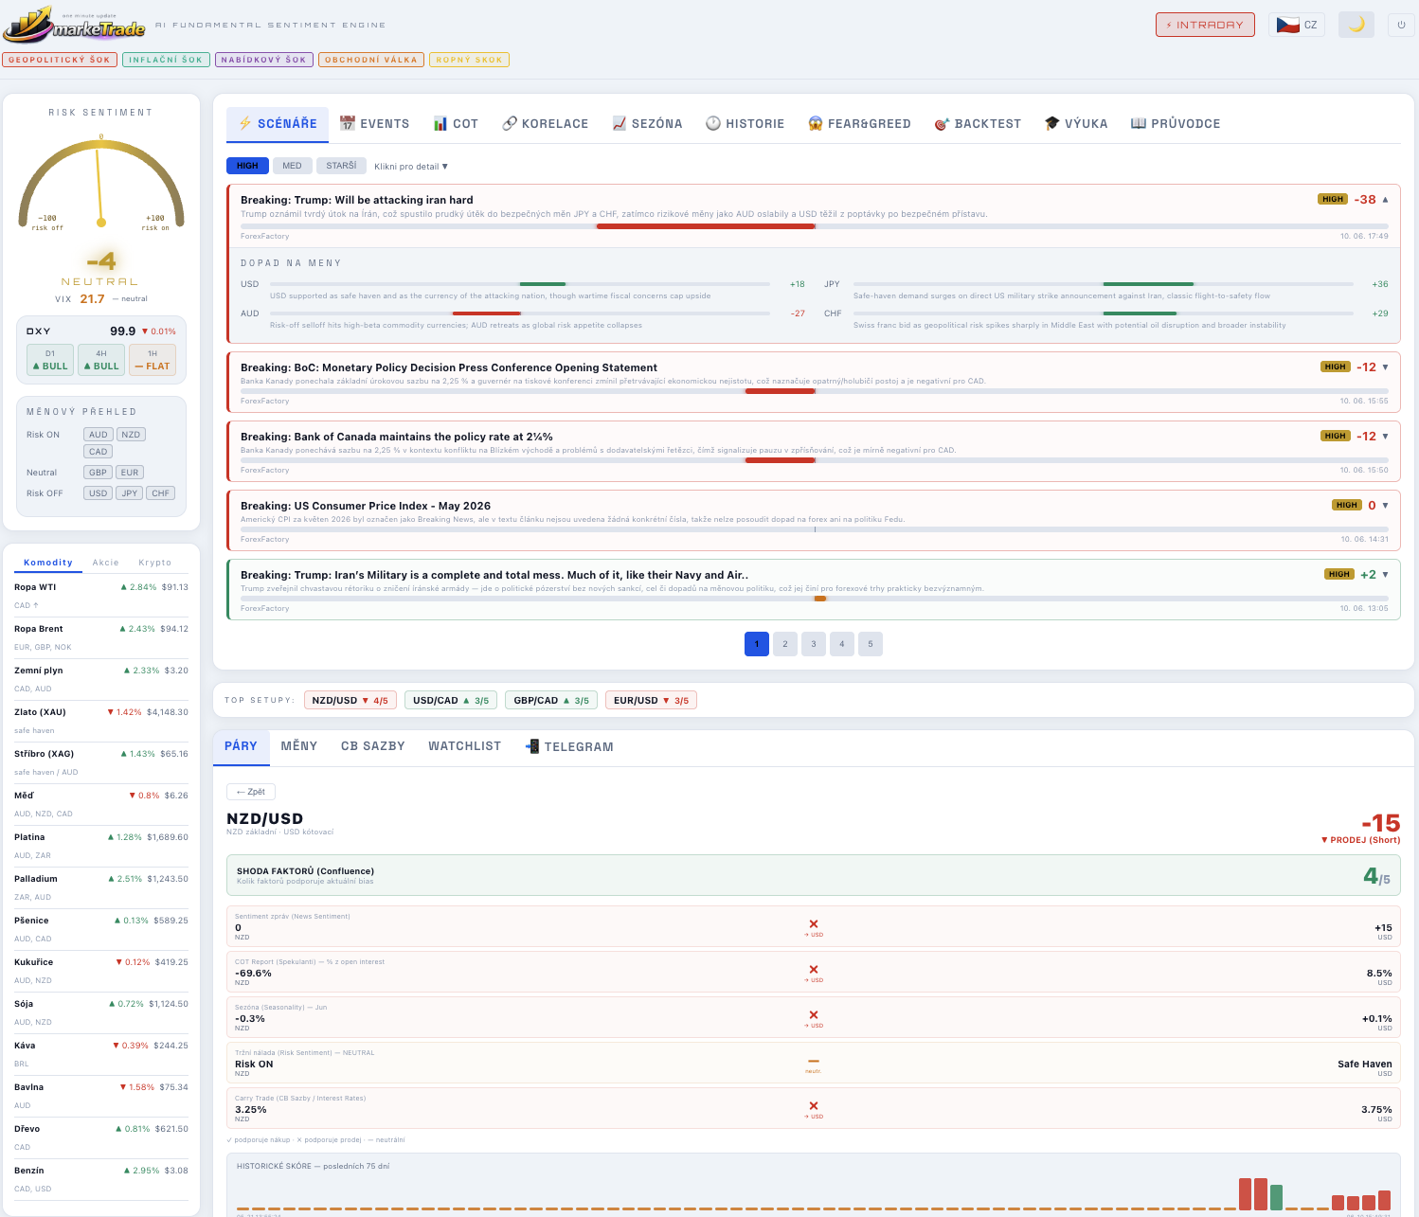
Task: Click the NZD currency chip
Action: [x=131, y=435]
